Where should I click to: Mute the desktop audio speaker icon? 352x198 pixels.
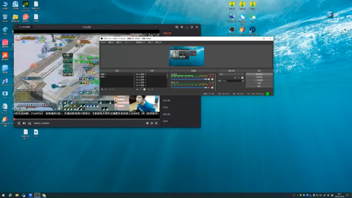point(209,79)
